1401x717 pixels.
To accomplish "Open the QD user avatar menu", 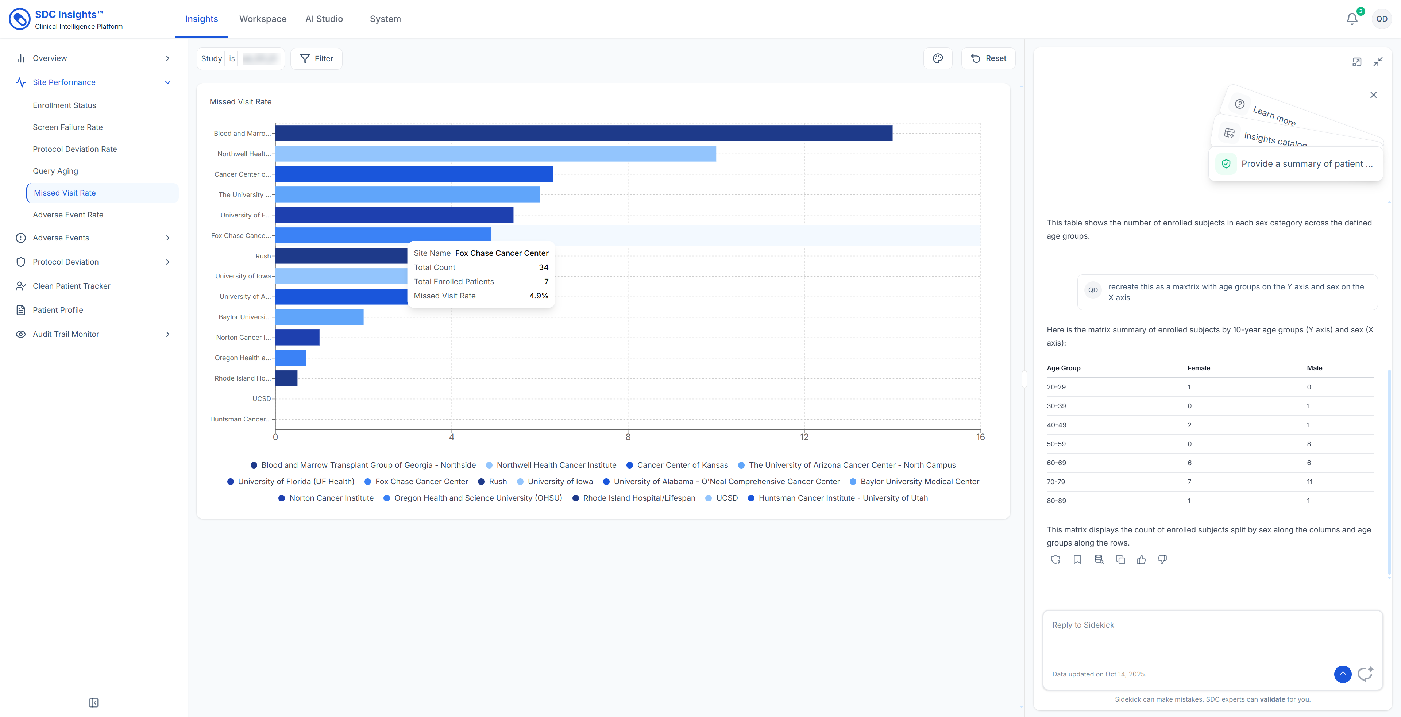I will click(x=1381, y=19).
